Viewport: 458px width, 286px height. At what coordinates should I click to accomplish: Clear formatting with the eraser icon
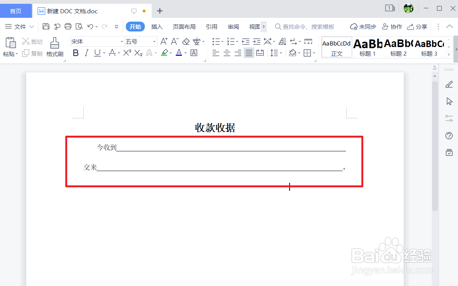(x=186, y=41)
